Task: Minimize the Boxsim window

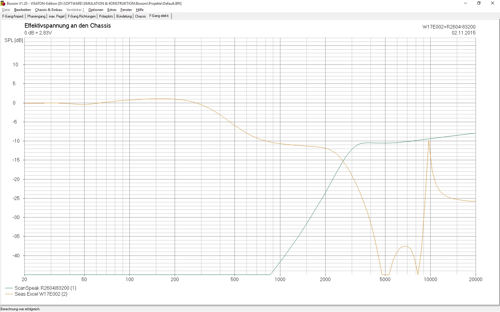Action: pyautogui.click(x=465, y=3)
